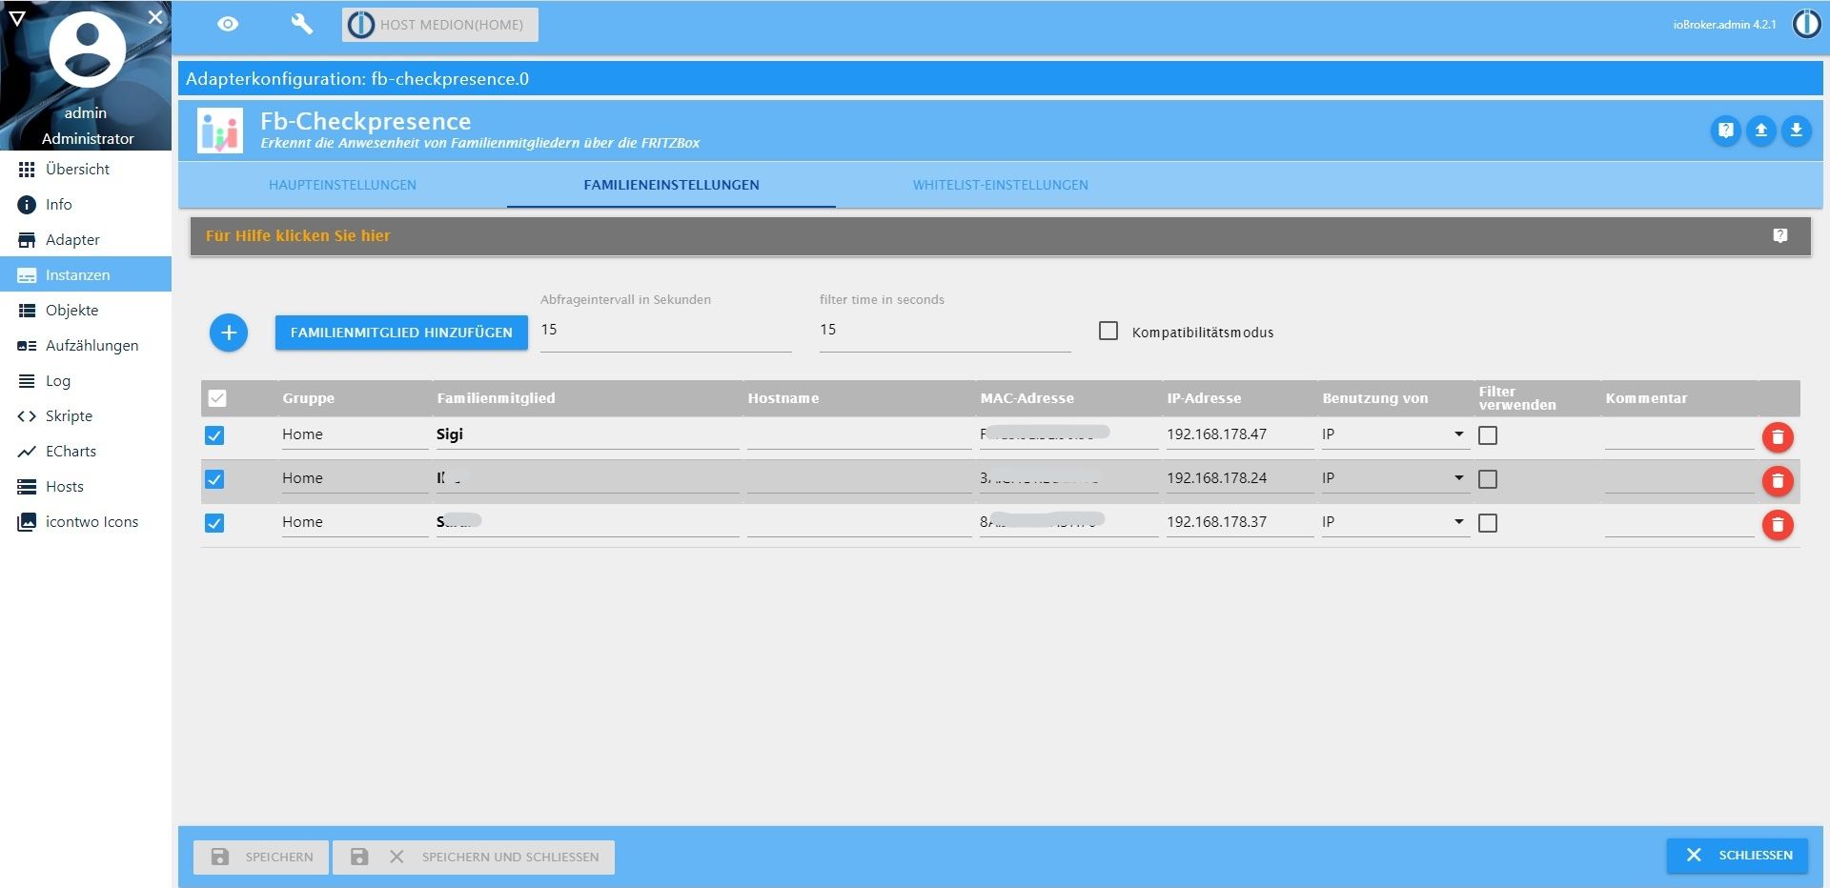Switch to HAUPTEINSTELLUNGEN tab
Viewport: 1830px width, 888px height.
pos(342,185)
